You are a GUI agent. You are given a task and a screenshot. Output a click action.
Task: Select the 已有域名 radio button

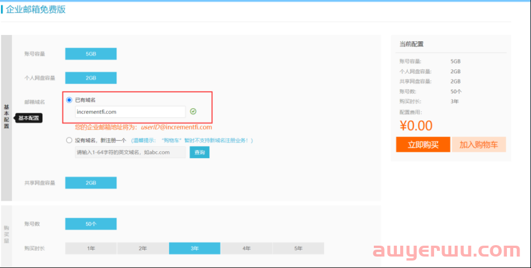69,100
